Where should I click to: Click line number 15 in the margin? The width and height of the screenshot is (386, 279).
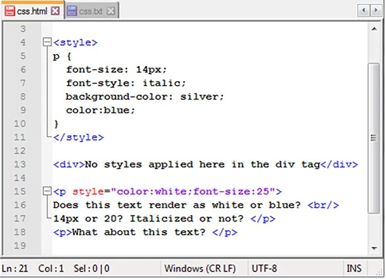click(20, 191)
